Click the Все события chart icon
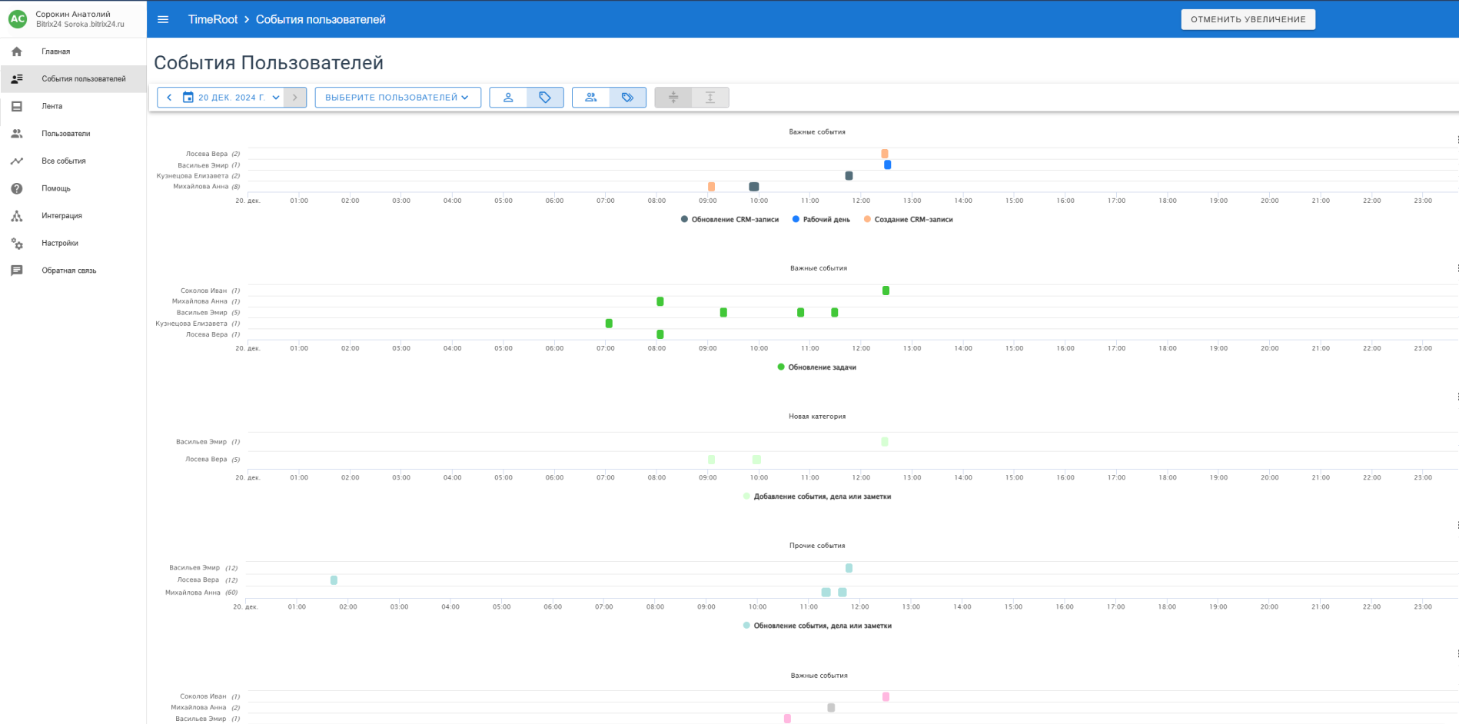This screenshot has height=724, width=1459. pyautogui.click(x=17, y=161)
